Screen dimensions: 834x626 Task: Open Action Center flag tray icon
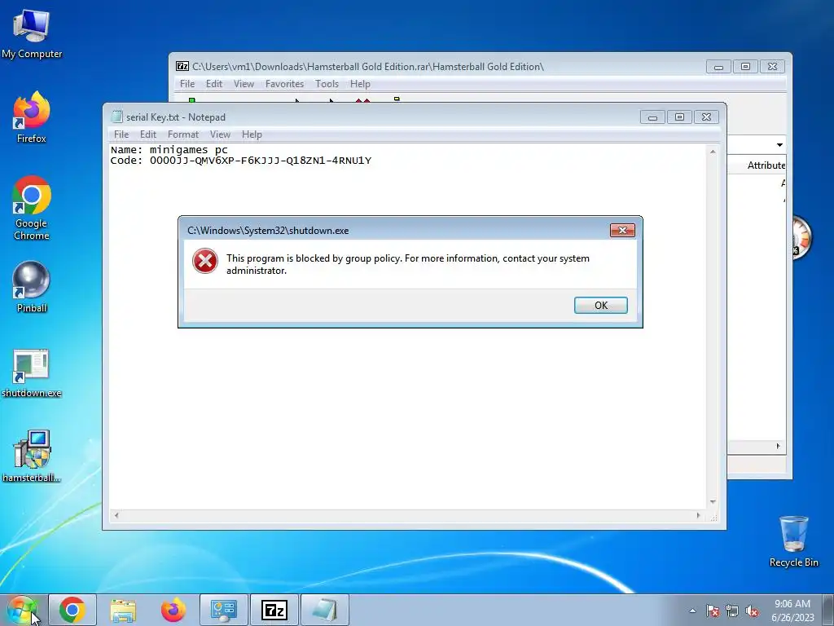pyautogui.click(x=713, y=611)
